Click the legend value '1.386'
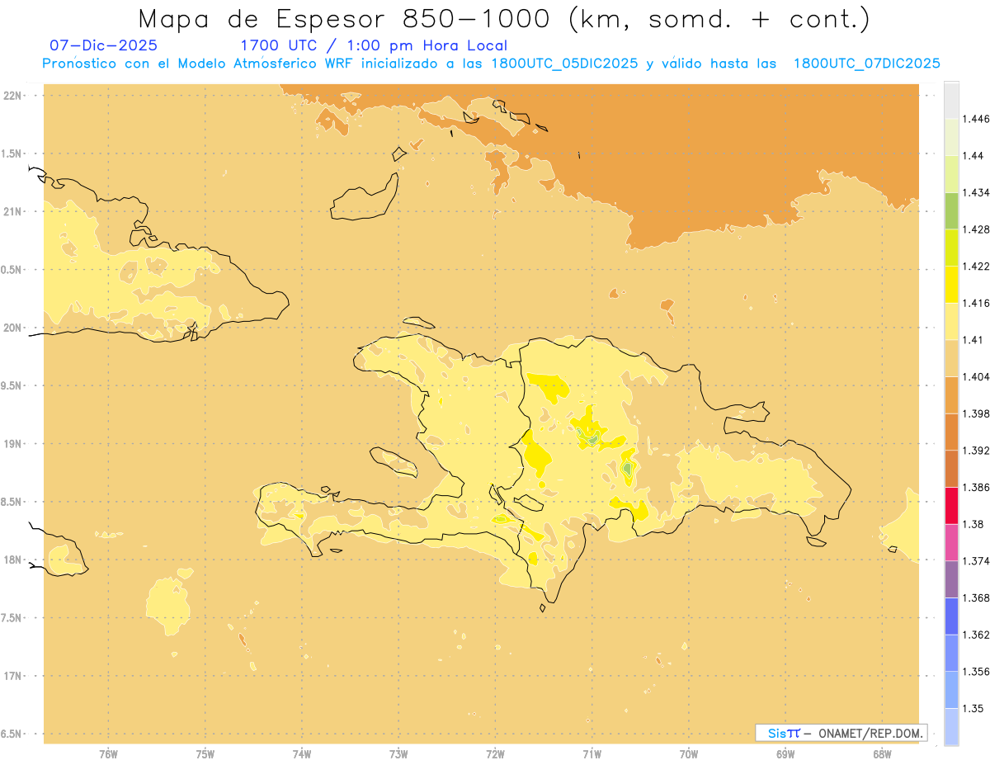This screenshot has width=990, height=765. coord(976,488)
